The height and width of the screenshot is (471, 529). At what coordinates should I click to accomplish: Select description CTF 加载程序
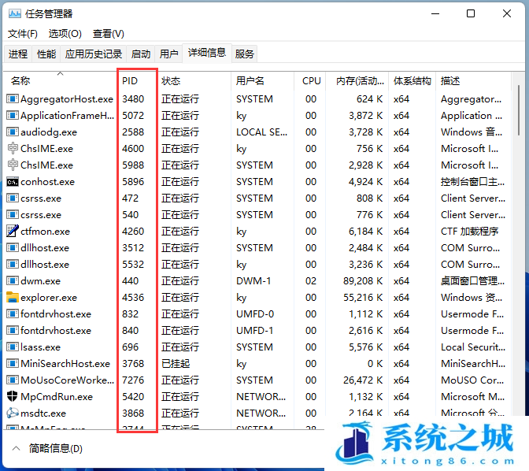(x=469, y=232)
